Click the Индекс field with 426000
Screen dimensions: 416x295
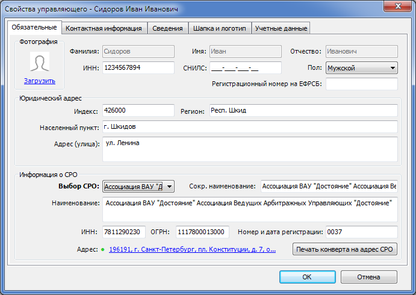[x=138, y=111]
